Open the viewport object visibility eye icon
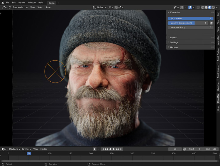The width and height of the screenshot is (220, 166). click(x=176, y=7)
